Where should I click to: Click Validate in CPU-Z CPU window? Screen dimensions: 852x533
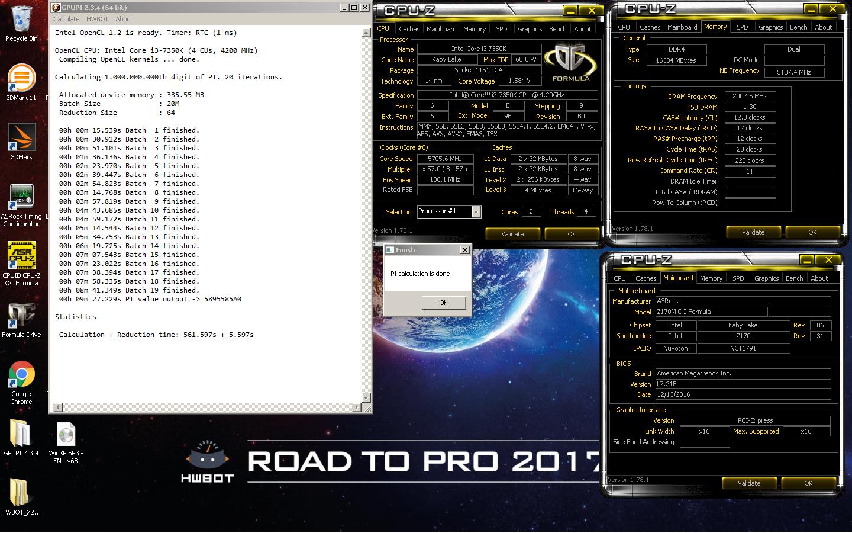[x=512, y=234]
